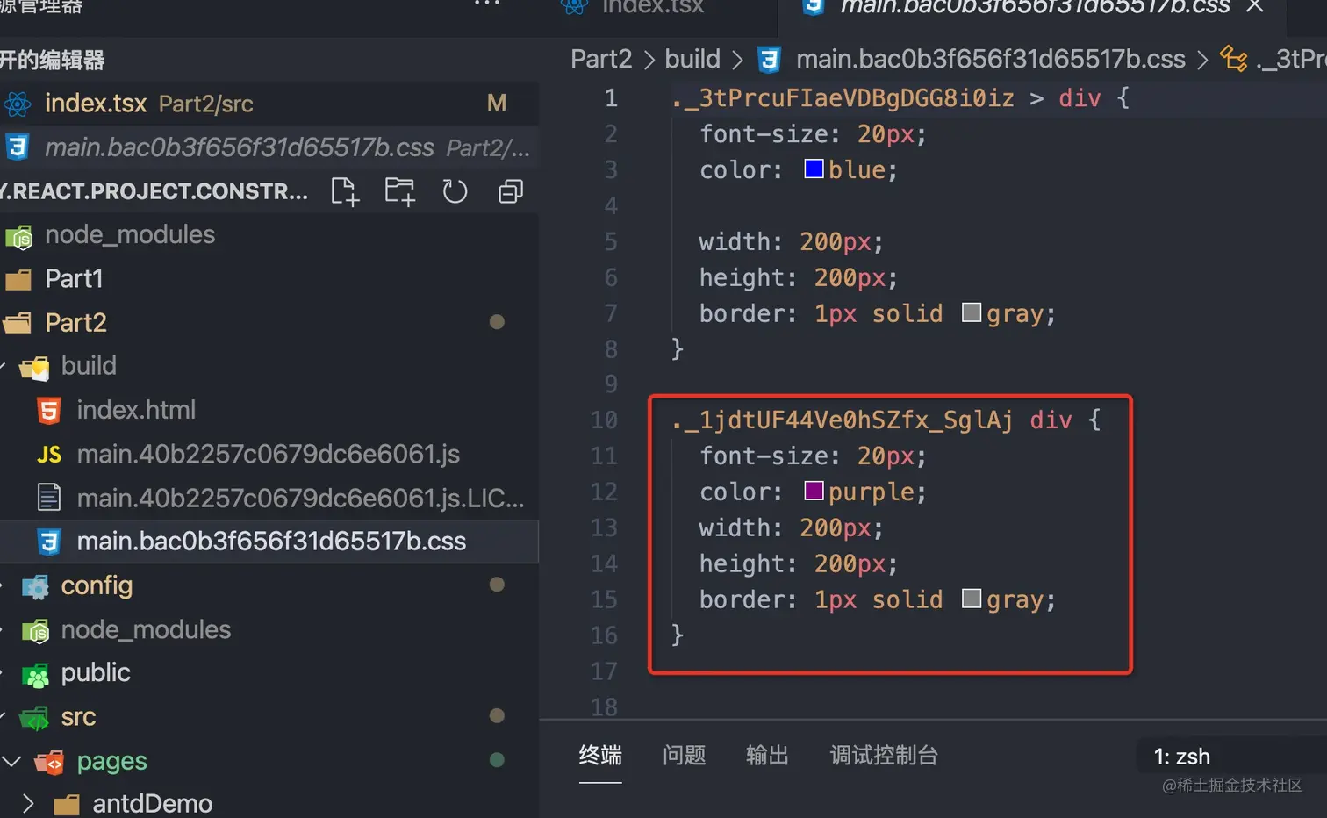Click the New Folder icon in Explorer toolbar

[399, 190]
